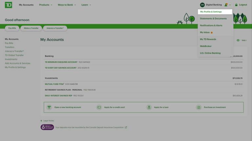
Task: Click My Accounts in top navigation
Action: tap(26, 5)
